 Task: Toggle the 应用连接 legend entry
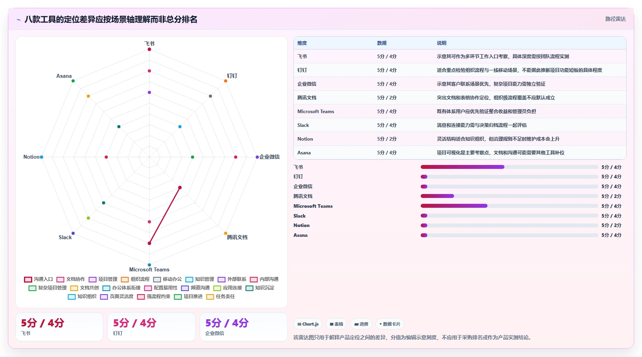(228, 288)
